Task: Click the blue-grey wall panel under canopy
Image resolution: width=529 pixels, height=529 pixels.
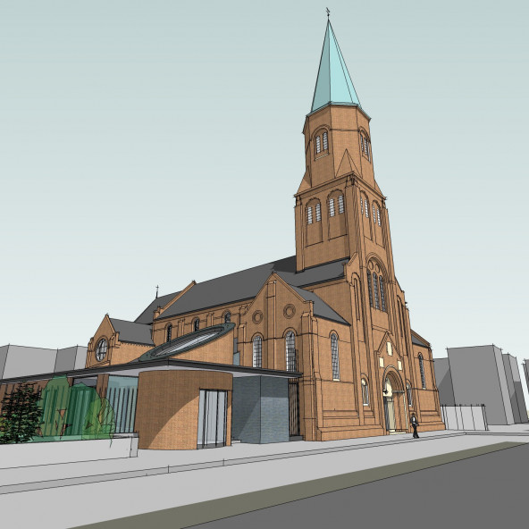Action: tap(260, 409)
